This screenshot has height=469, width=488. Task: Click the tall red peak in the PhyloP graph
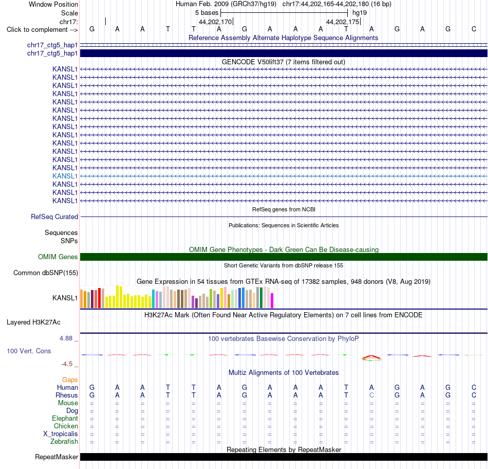371,357
